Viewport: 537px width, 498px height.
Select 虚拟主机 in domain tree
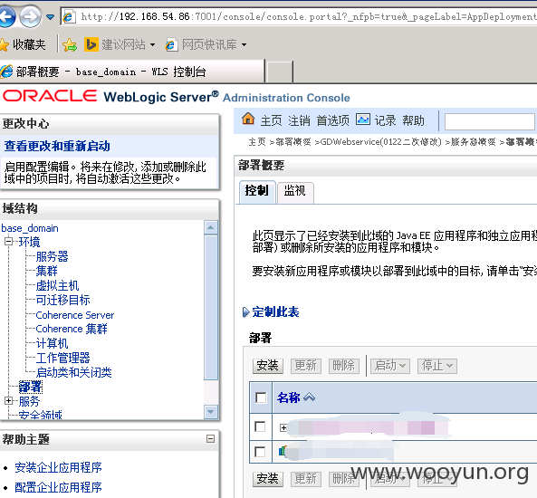(57, 285)
